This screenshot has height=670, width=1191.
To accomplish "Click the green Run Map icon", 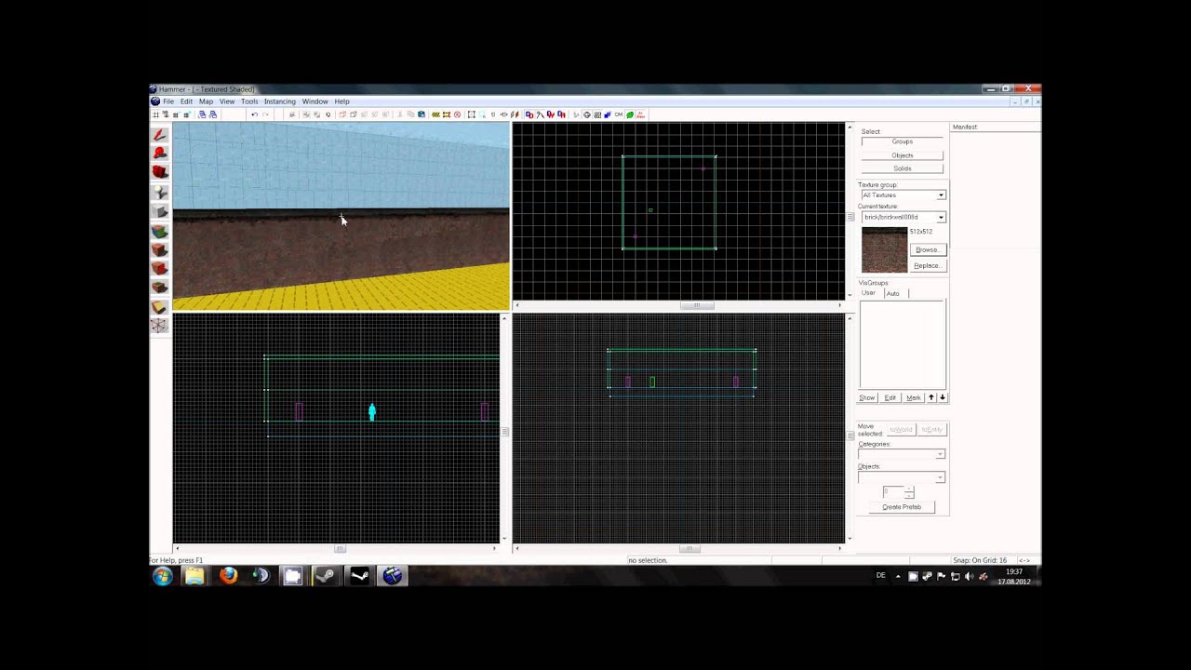I will [630, 114].
